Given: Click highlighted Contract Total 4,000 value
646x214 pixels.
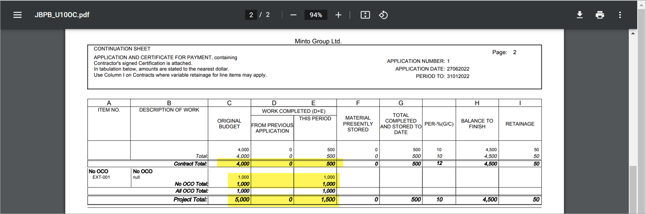Looking at the screenshot, I should click(243, 164).
